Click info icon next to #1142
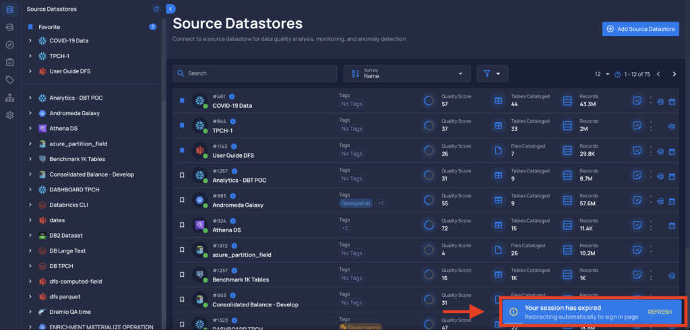 point(234,146)
